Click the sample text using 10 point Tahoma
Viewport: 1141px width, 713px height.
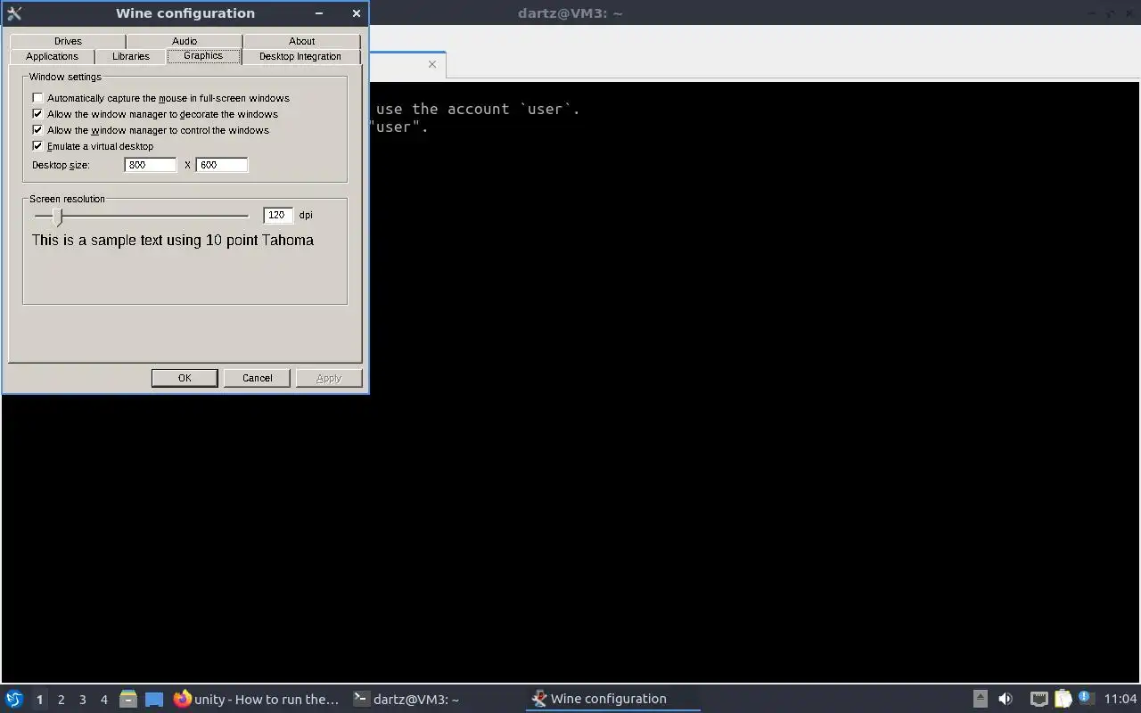pos(173,240)
